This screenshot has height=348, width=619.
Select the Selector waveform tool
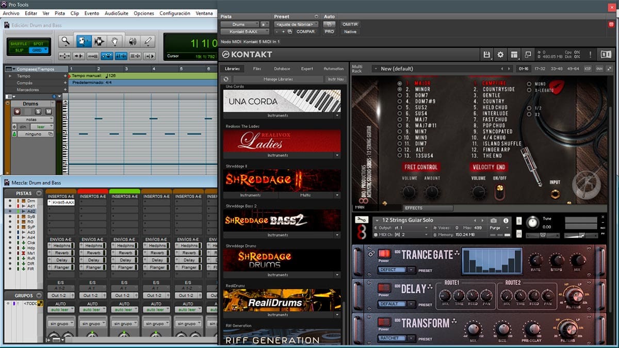[x=99, y=42]
